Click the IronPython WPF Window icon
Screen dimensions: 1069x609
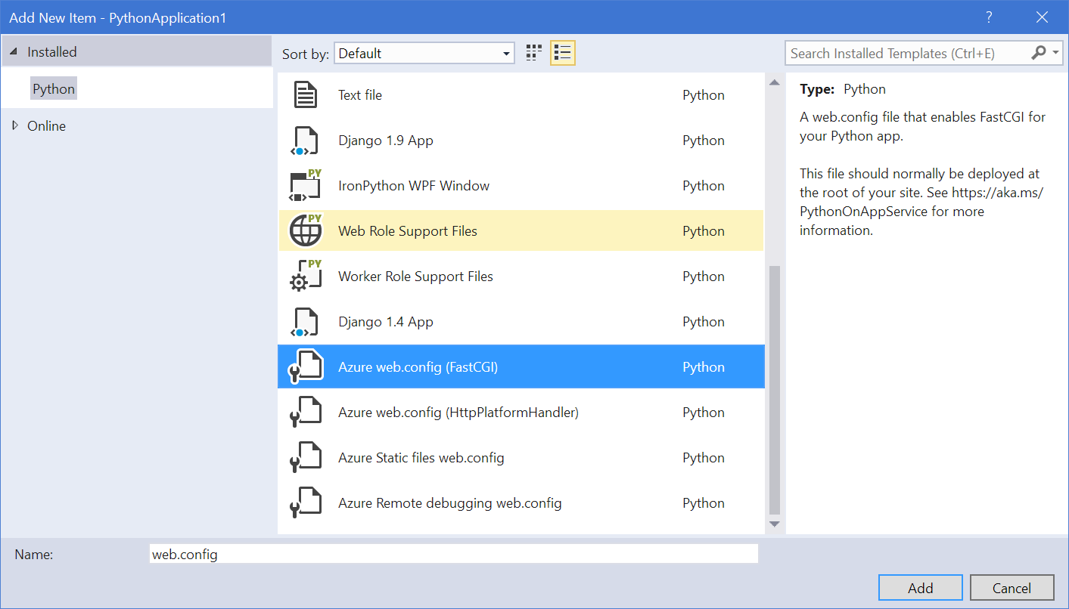click(306, 186)
